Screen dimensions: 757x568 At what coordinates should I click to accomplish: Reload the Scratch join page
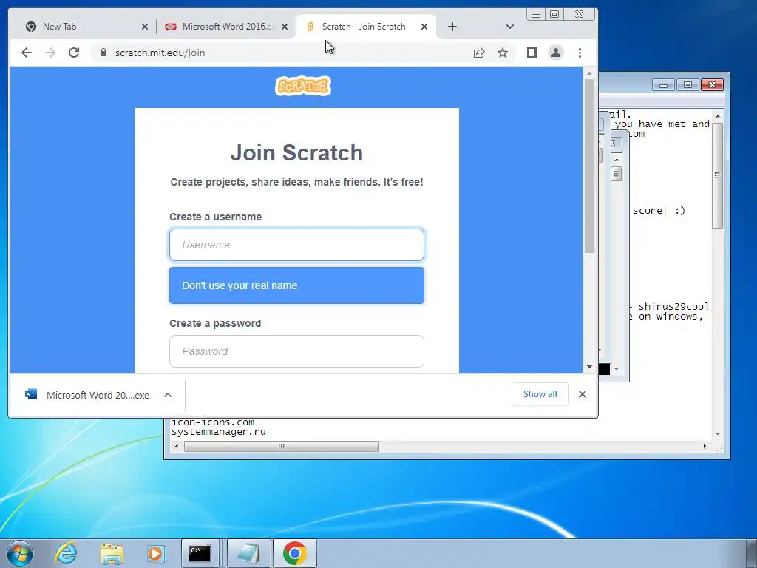[74, 53]
